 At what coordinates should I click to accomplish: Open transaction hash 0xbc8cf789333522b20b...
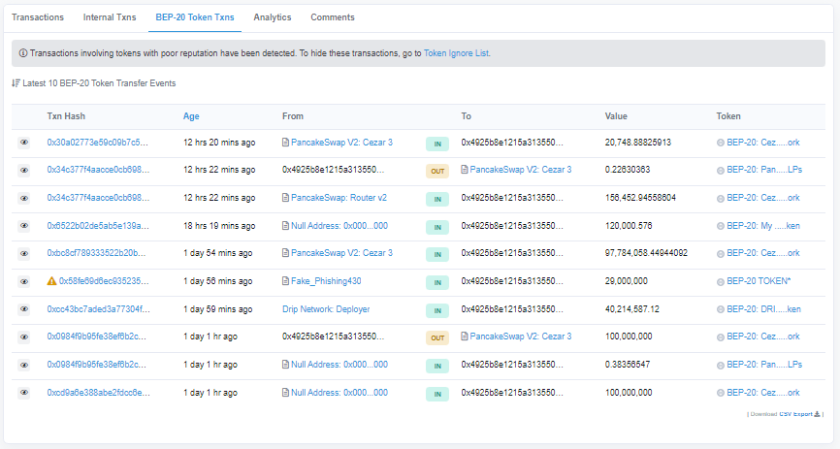pos(96,253)
